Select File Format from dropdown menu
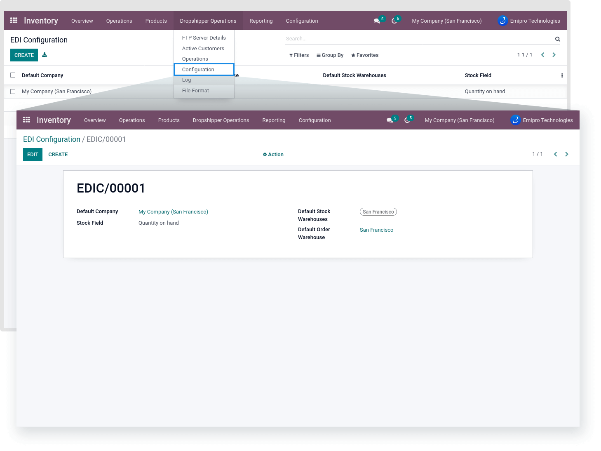This screenshot has width=601, height=451. click(195, 91)
